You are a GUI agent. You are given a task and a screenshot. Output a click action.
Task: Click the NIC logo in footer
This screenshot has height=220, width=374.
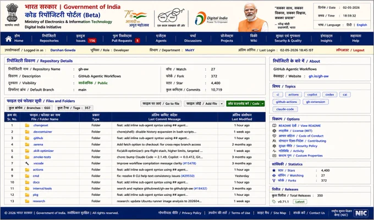[361, 213]
